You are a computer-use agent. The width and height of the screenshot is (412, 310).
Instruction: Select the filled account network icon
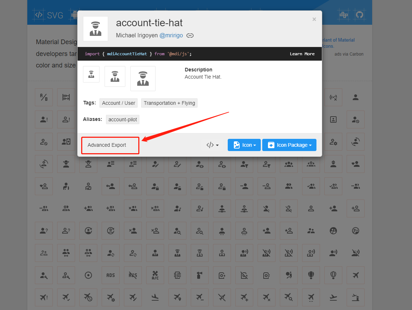point(222,209)
